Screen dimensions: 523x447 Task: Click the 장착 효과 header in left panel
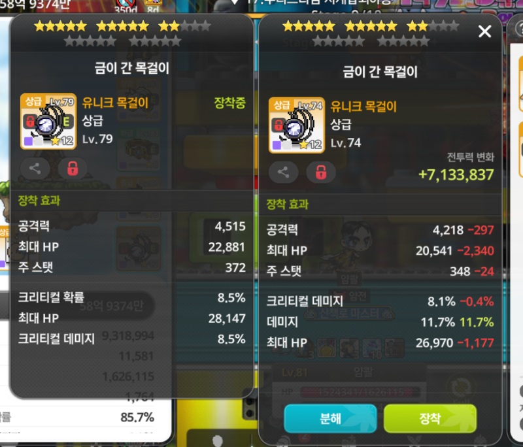pos(39,201)
